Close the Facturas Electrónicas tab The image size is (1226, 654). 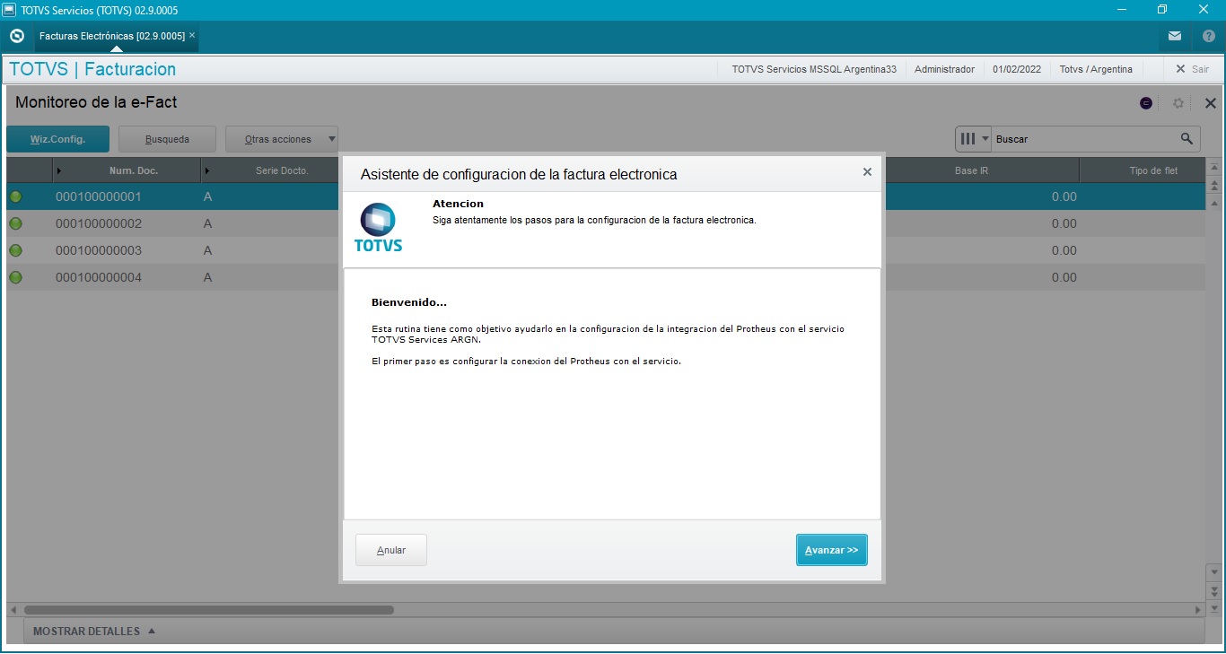pos(192,35)
